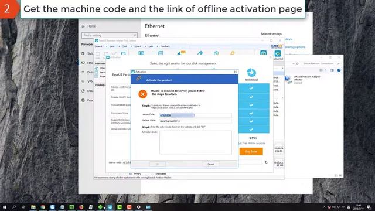Click the taskbar clock
375x211 pixels.
tap(358, 207)
